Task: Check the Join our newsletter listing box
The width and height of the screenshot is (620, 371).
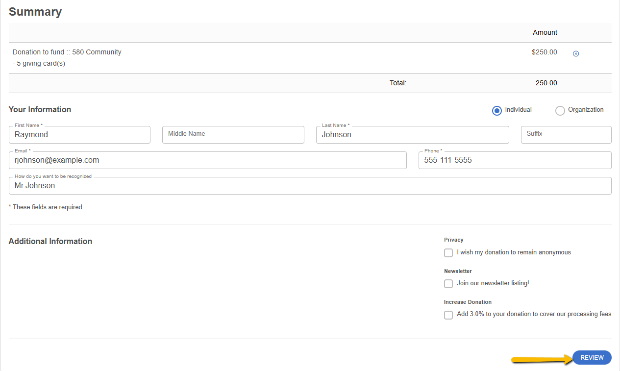Action: tap(448, 284)
